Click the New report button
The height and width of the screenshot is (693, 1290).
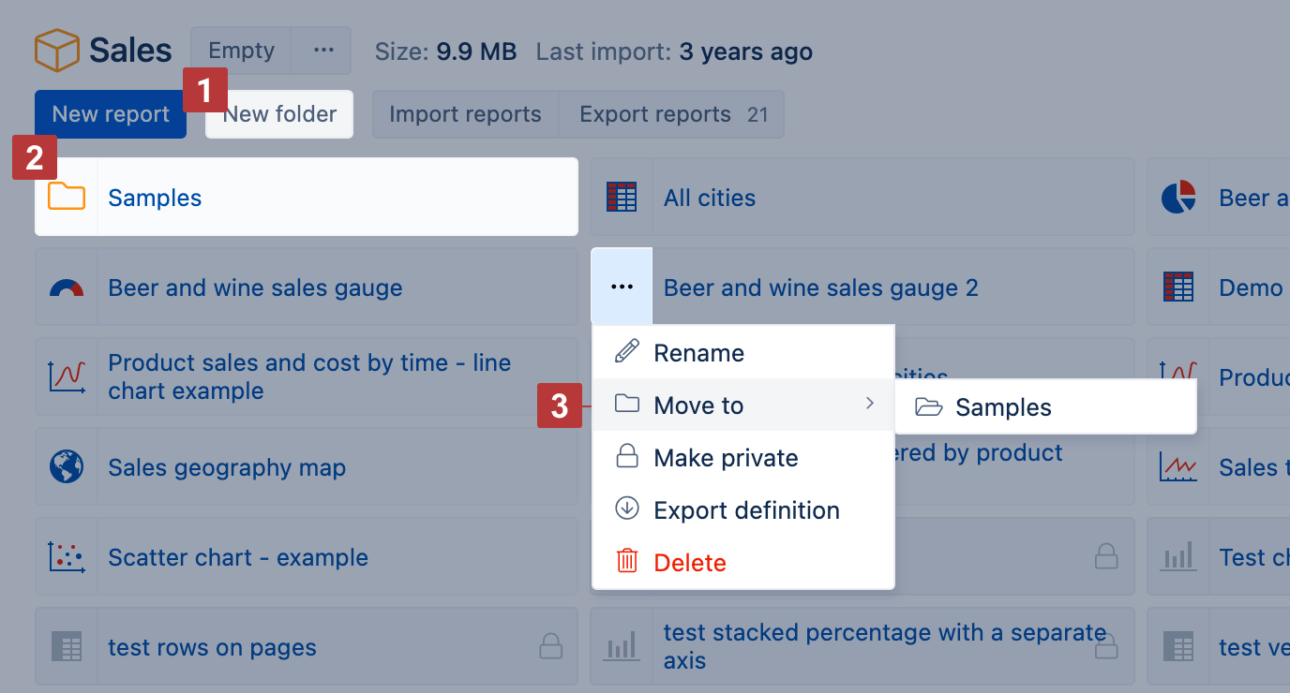pyautogui.click(x=110, y=113)
